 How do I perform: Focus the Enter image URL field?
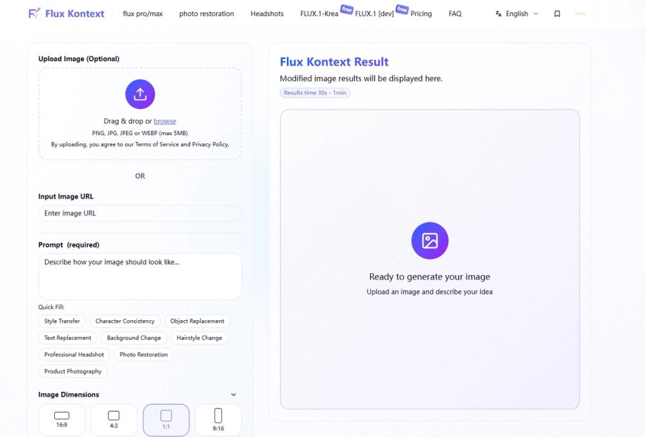coord(140,213)
